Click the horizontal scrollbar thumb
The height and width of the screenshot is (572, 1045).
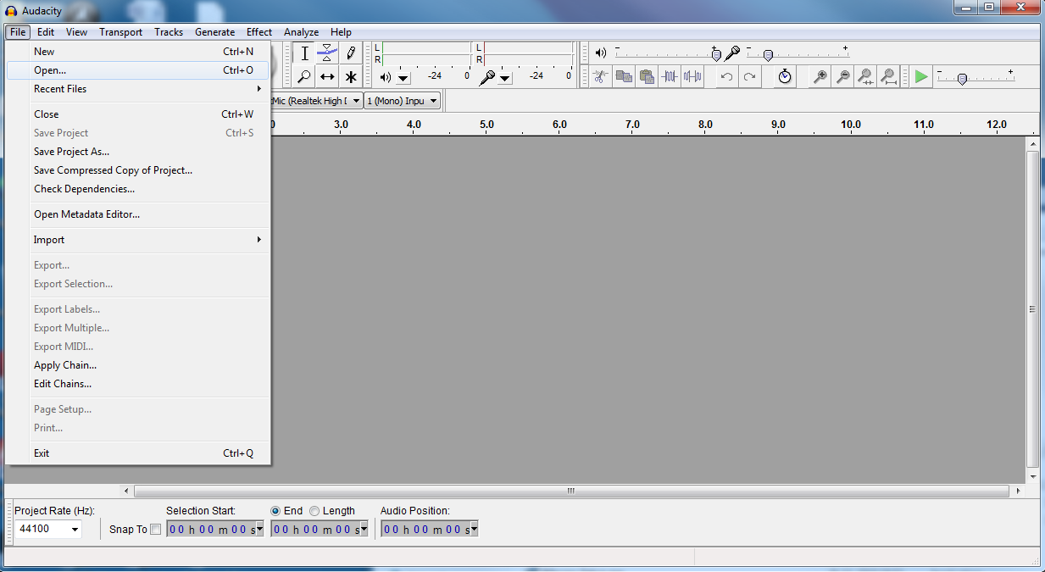point(572,491)
